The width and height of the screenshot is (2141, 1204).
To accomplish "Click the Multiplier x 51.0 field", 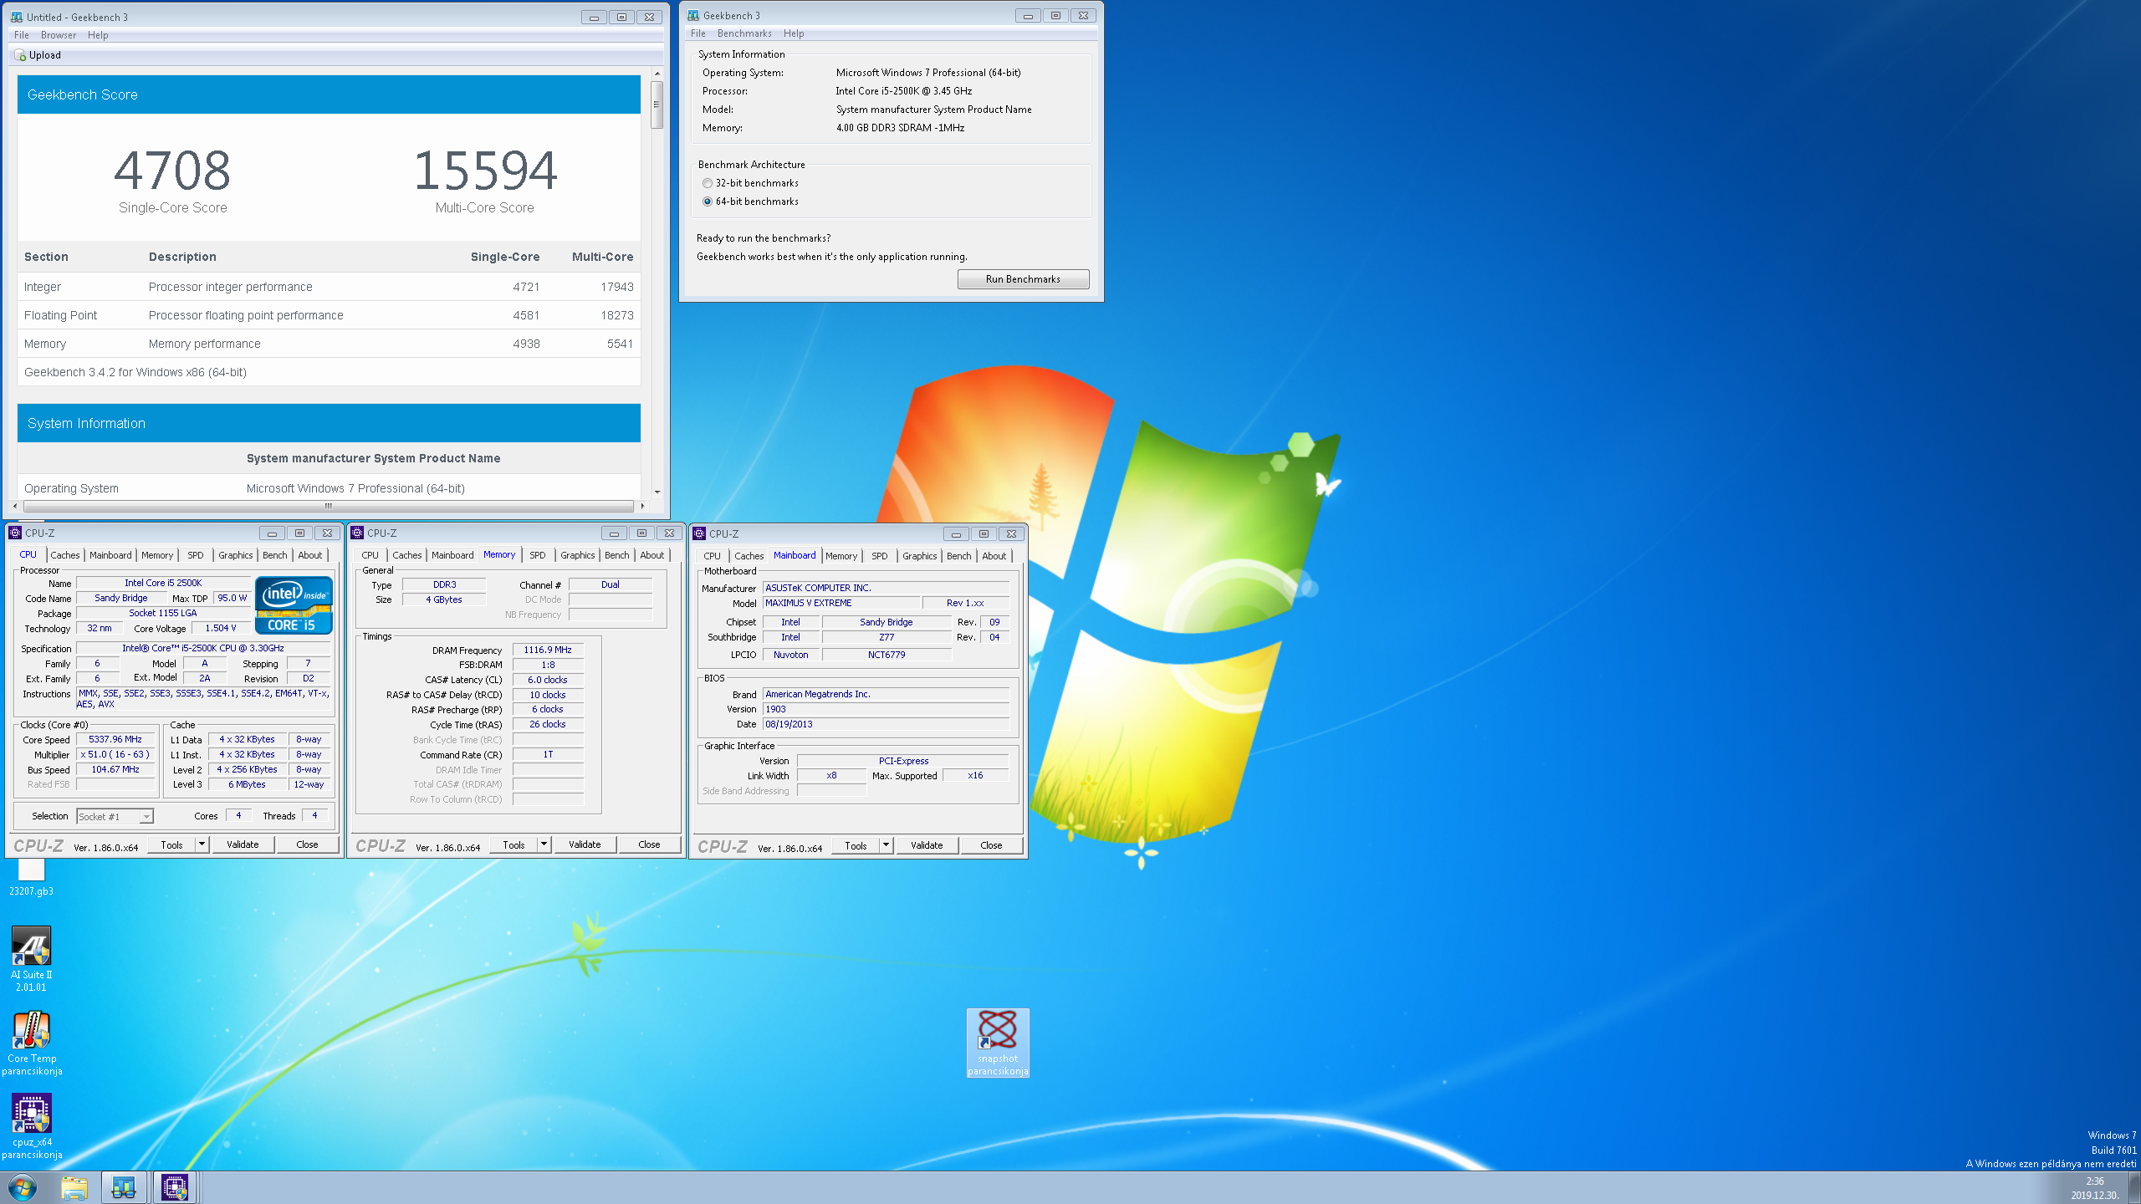I will pos(115,754).
